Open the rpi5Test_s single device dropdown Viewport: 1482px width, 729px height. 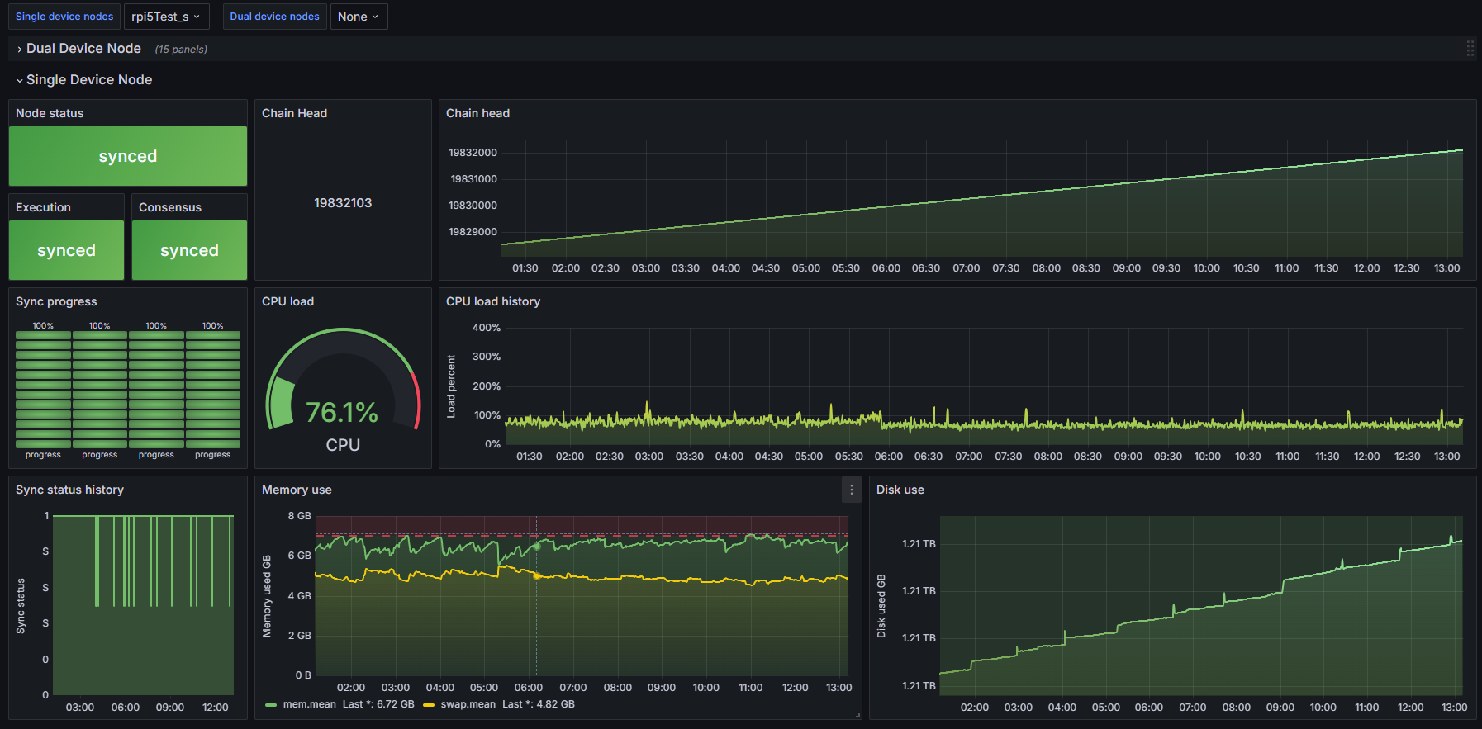[x=166, y=17]
